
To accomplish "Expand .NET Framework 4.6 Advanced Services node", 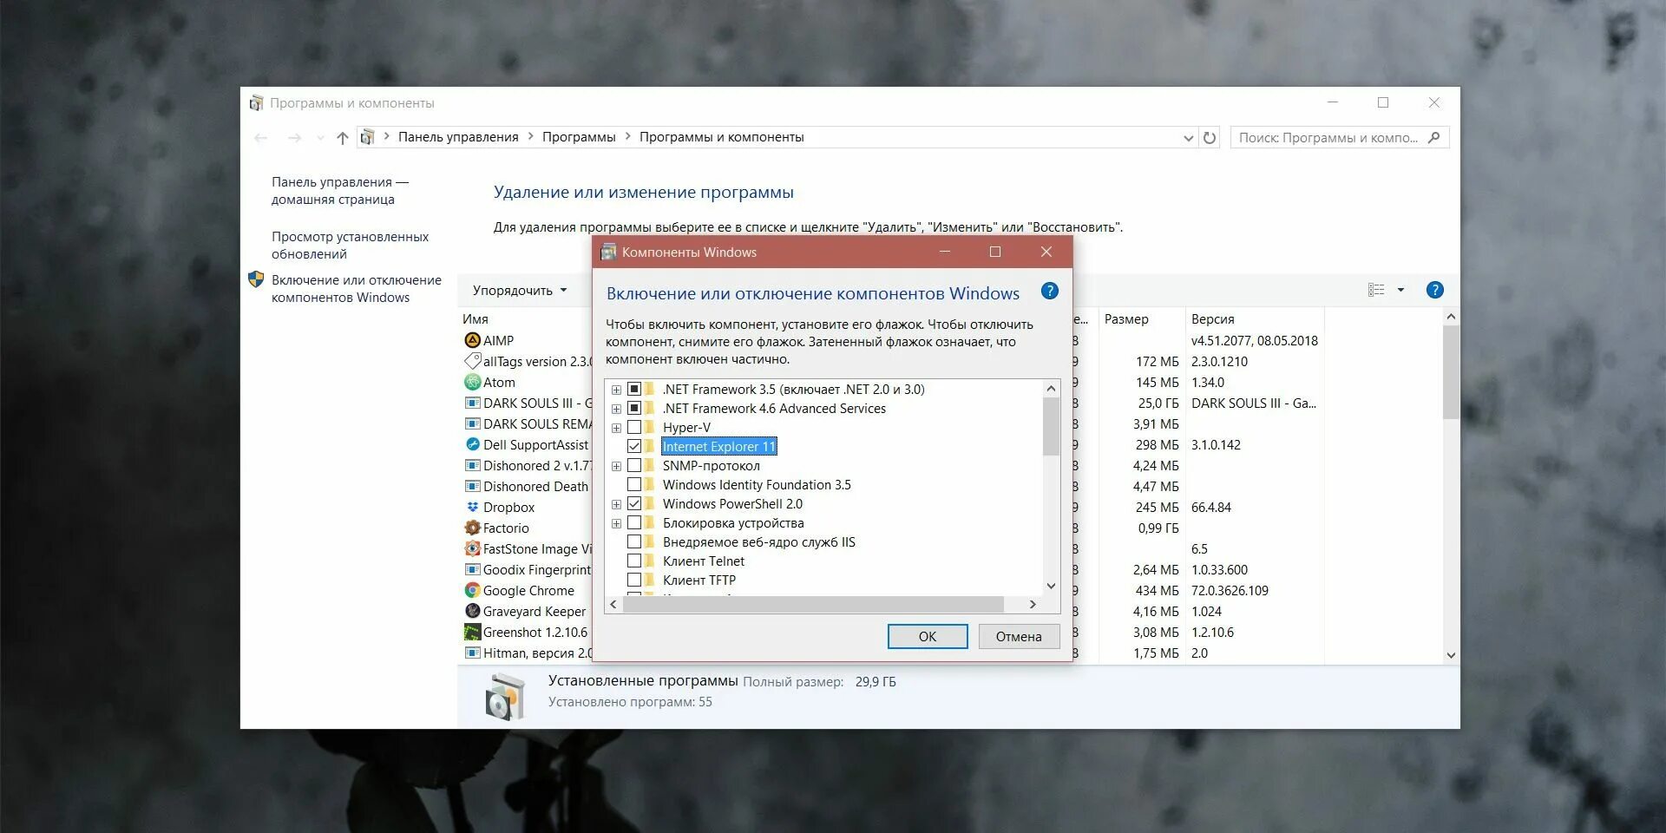I will point(616,409).
